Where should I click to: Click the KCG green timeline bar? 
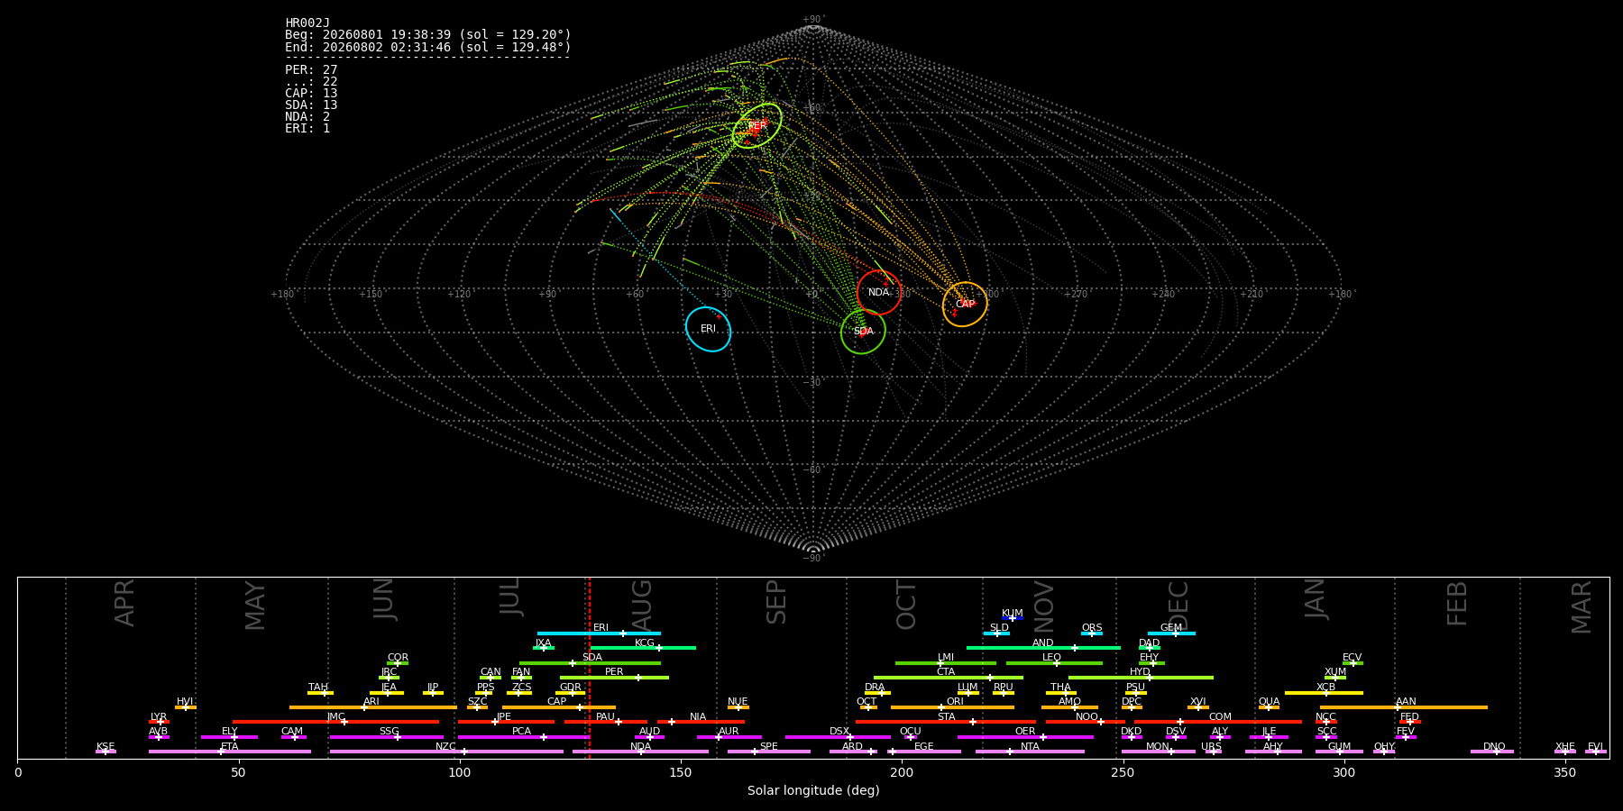643,648
